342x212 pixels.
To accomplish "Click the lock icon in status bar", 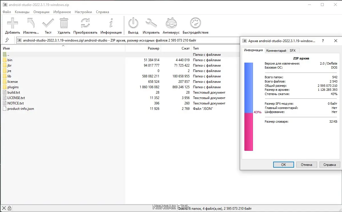I will [x=10, y=208].
